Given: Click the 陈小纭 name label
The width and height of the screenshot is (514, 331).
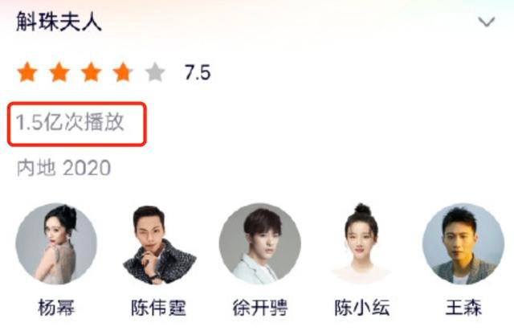Looking at the screenshot, I should [x=362, y=308].
